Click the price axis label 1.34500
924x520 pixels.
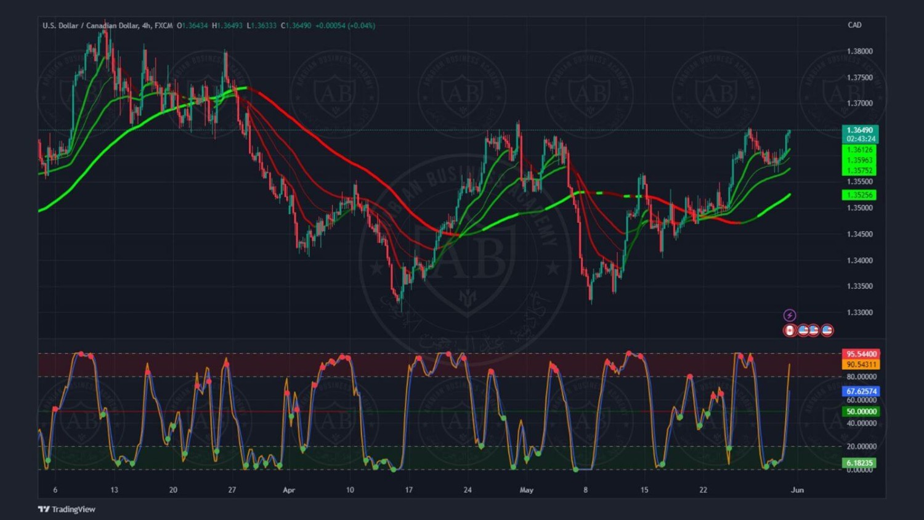[x=860, y=234]
